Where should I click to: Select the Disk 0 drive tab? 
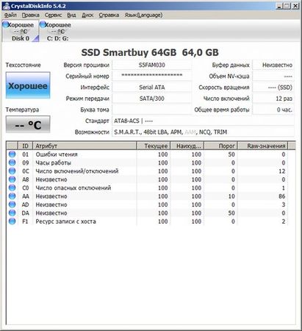coord(21,32)
